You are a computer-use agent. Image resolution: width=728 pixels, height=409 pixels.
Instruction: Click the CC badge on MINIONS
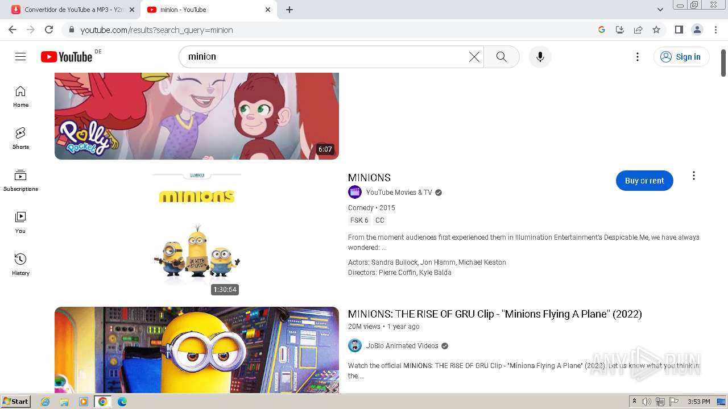[379, 220]
